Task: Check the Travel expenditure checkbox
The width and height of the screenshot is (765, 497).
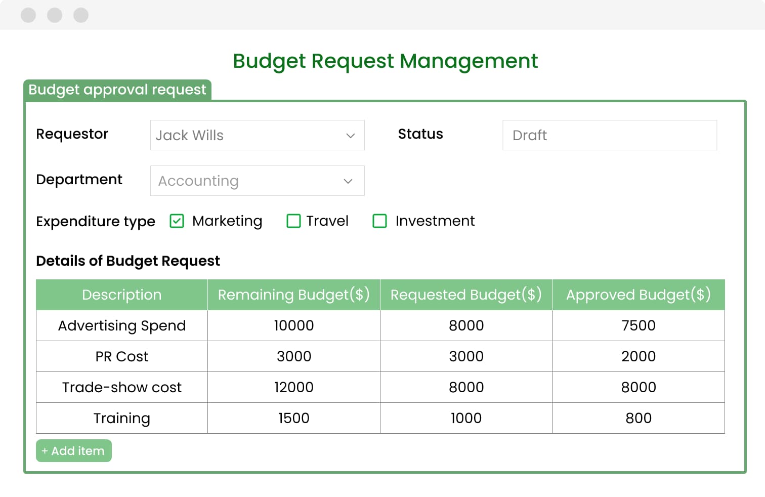Action: click(293, 221)
